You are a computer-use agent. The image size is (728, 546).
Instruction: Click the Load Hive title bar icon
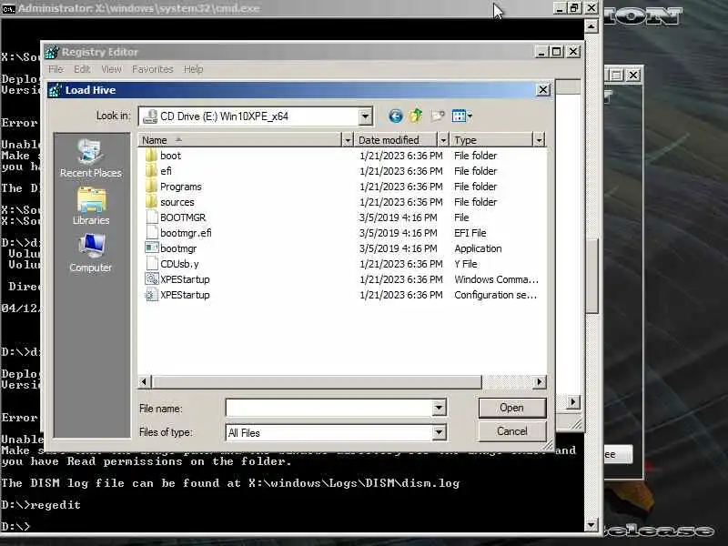[56, 90]
